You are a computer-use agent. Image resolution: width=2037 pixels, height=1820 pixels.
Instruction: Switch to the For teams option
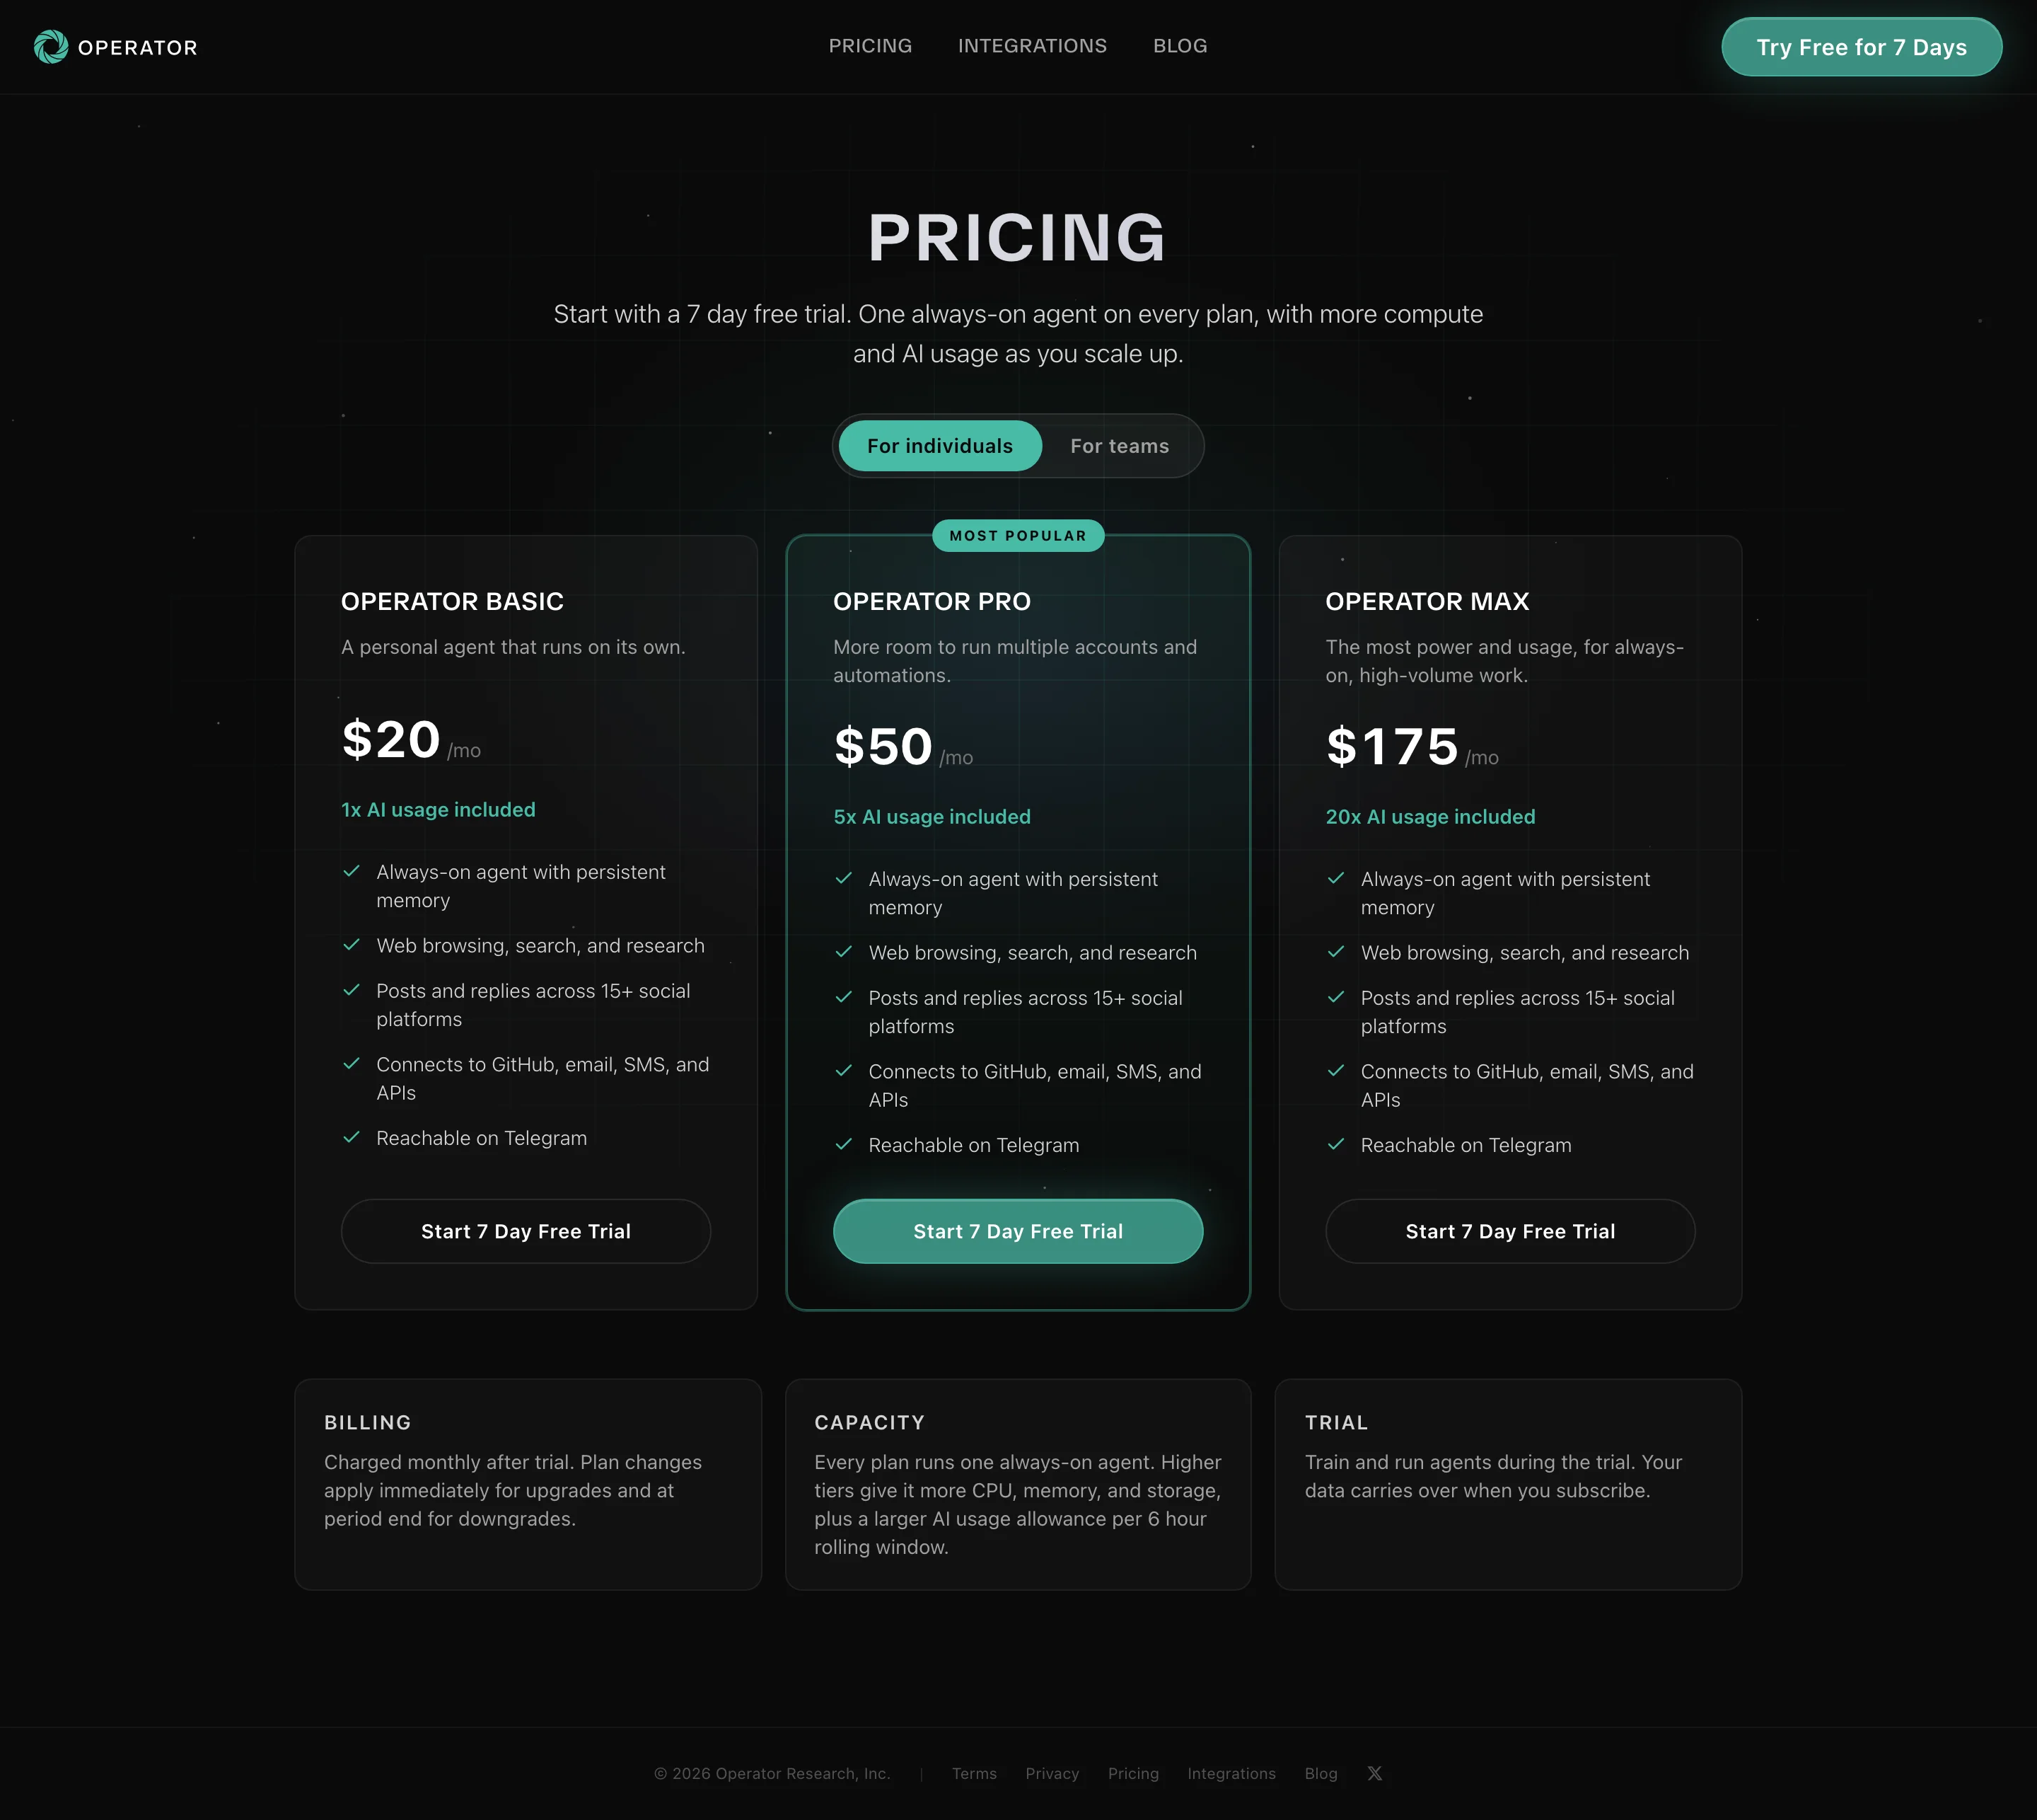1120,446
